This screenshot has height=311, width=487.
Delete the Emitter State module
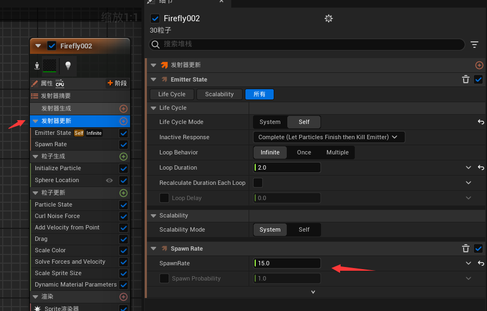pos(466,79)
